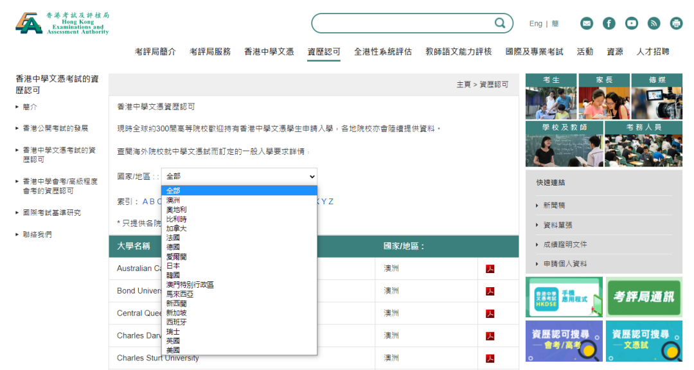Viewport: 694px width, 370px height.
Task: Click the RSS feed icon
Action: (654, 23)
